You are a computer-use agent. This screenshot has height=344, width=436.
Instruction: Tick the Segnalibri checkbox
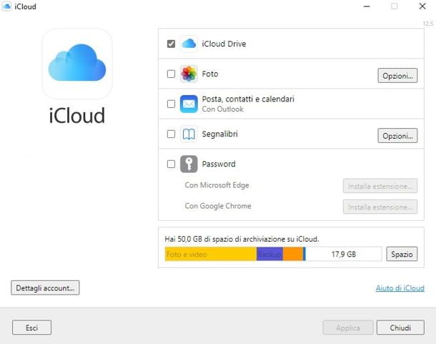tap(171, 134)
